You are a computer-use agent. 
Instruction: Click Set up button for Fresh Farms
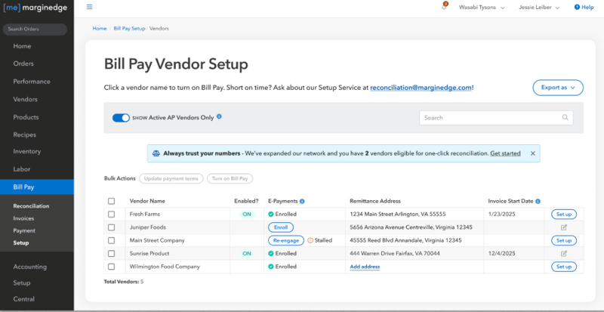pyautogui.click(x=564, y=214)
